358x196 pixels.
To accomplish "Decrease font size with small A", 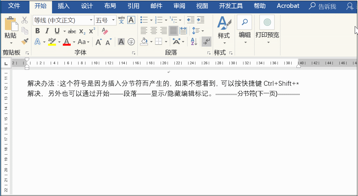I will point(108,42).
